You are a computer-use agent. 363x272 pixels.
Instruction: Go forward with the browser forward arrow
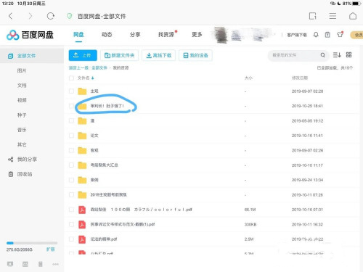click(x=30, y=16)
